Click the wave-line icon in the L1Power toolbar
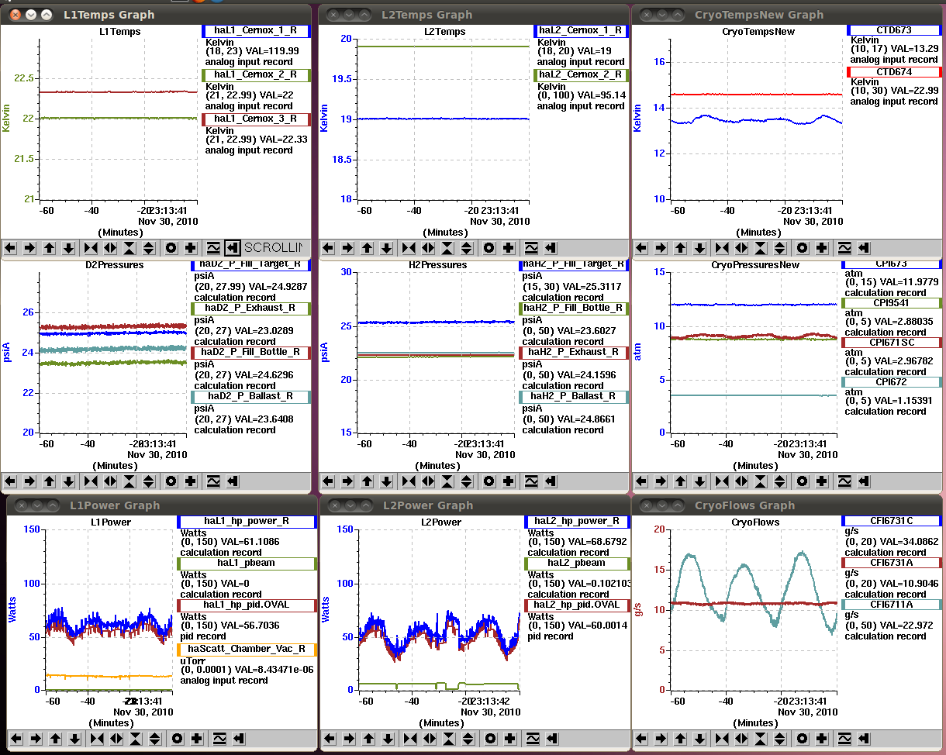 click(x=219, y=739)
